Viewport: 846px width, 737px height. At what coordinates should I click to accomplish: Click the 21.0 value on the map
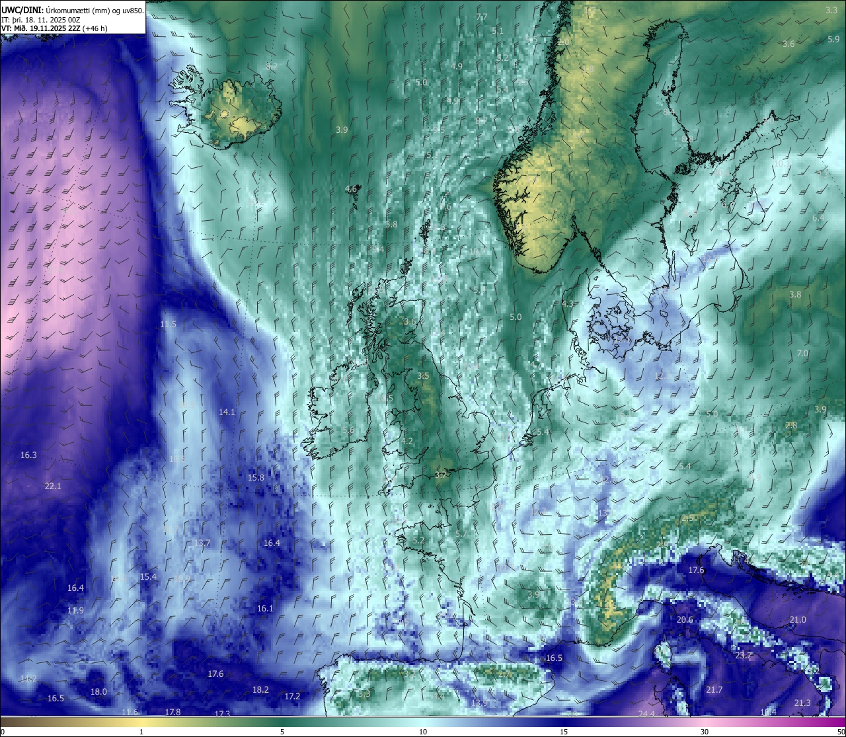point(798,619)
